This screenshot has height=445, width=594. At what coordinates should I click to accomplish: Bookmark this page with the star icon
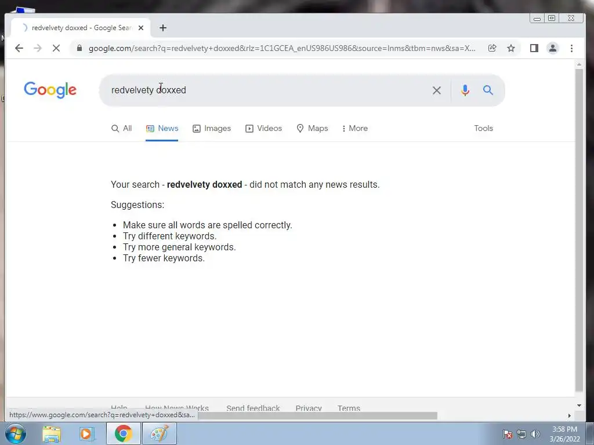[x=511, y=48]
